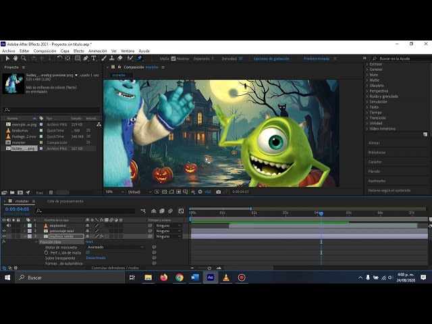The width and height of the screenshot is (432, 324).
Task: Open the Composición menu
Action: pos(45,51)
